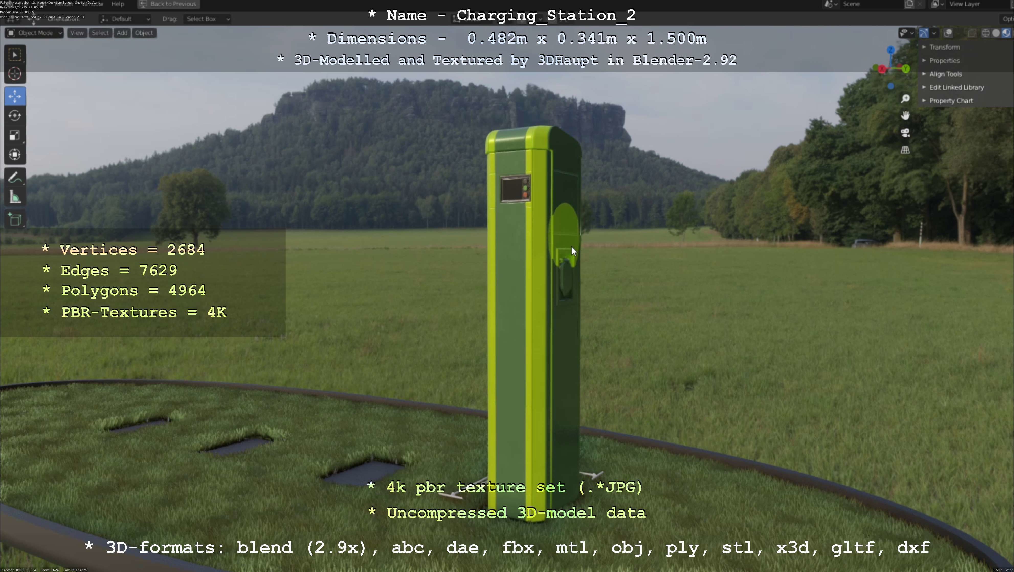This screenshot has width=1014, height=572.
Task: Click the new scene copy icon
Action: (x=909, y=4)
